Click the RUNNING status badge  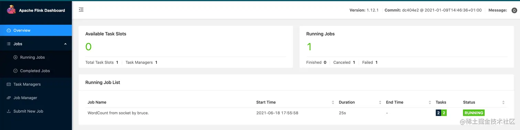[474, 113]
